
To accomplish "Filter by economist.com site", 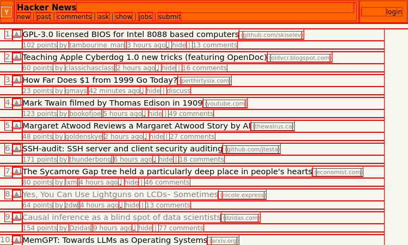I will click(338, 173).
